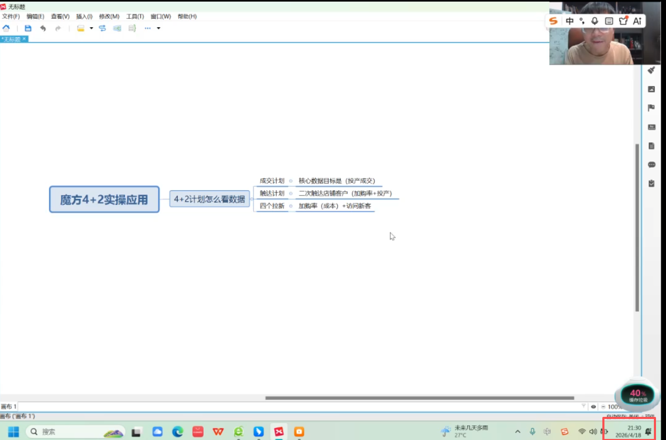Viewport: 666px width, 440px height.
Task: Open the Markers flag panel
Action: [x=651, y=108]
